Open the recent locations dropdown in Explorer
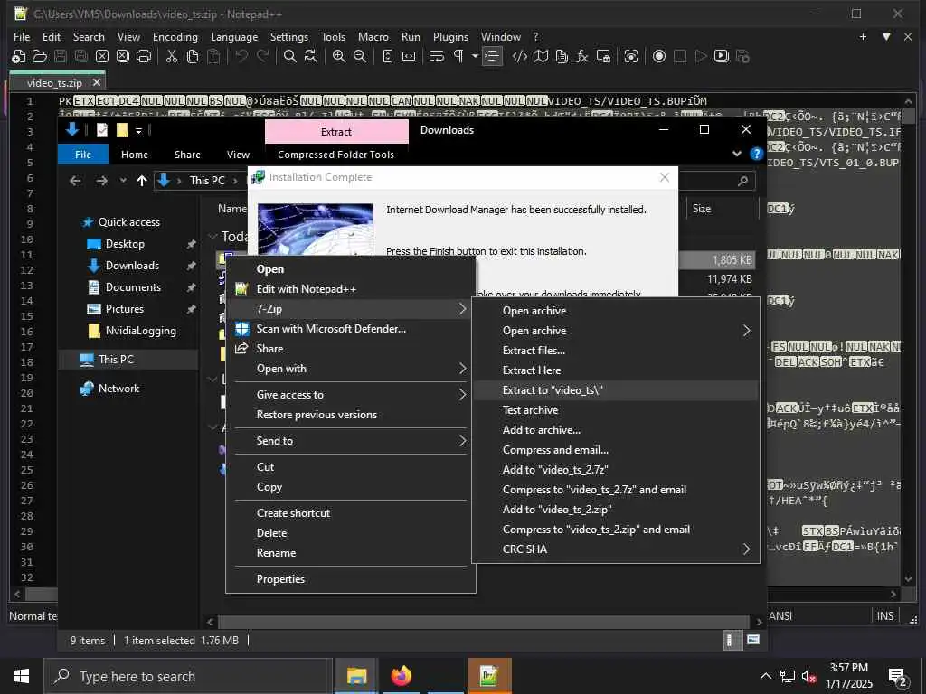 tap(123, 181)
